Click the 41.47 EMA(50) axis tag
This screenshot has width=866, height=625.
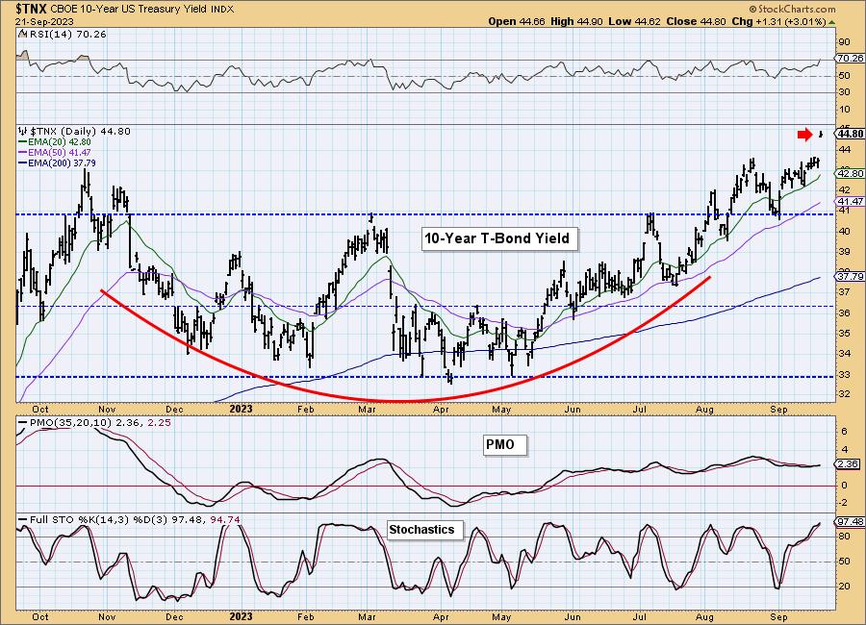(x=850, y=202)
